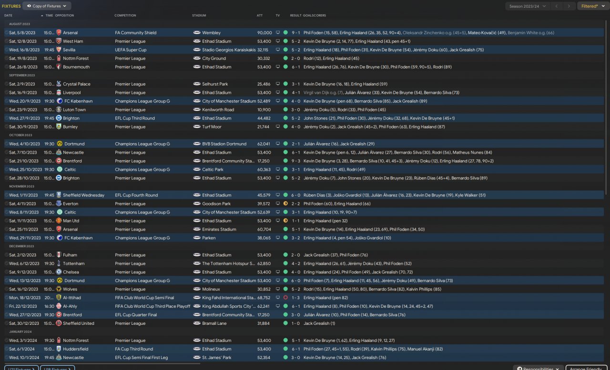The height and width of the screenshot is (370, 610).
Task: Open the Season 2023/24 dropdown
Action: [x=527, y=6]
